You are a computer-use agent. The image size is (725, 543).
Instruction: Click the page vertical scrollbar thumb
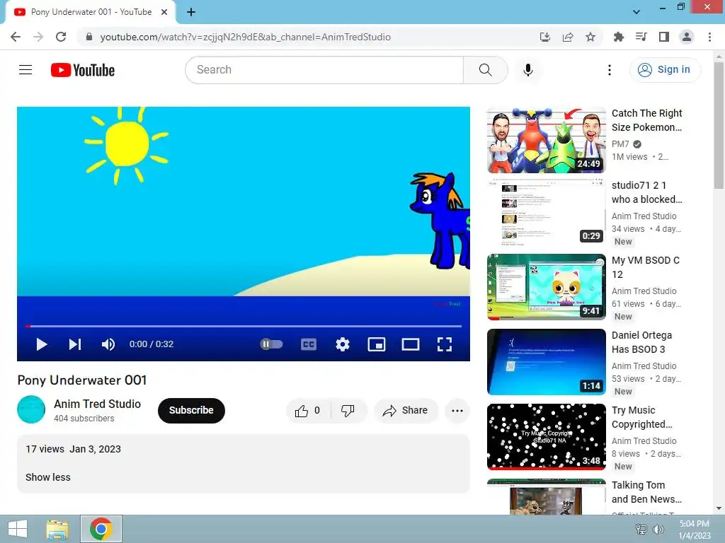click(x=719, y=124)
